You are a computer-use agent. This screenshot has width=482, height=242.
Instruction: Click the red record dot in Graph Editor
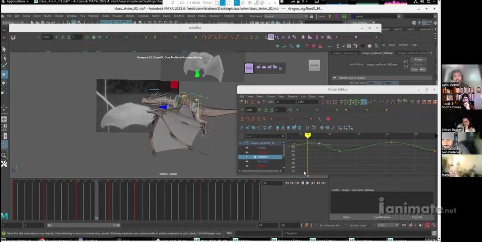coord(328,119)
